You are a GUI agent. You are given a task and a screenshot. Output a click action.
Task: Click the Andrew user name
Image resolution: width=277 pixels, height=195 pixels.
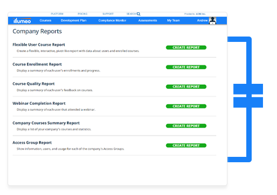(x=202, y=20)
